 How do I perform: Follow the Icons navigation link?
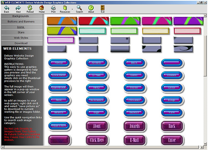click(x=21, y=27)
